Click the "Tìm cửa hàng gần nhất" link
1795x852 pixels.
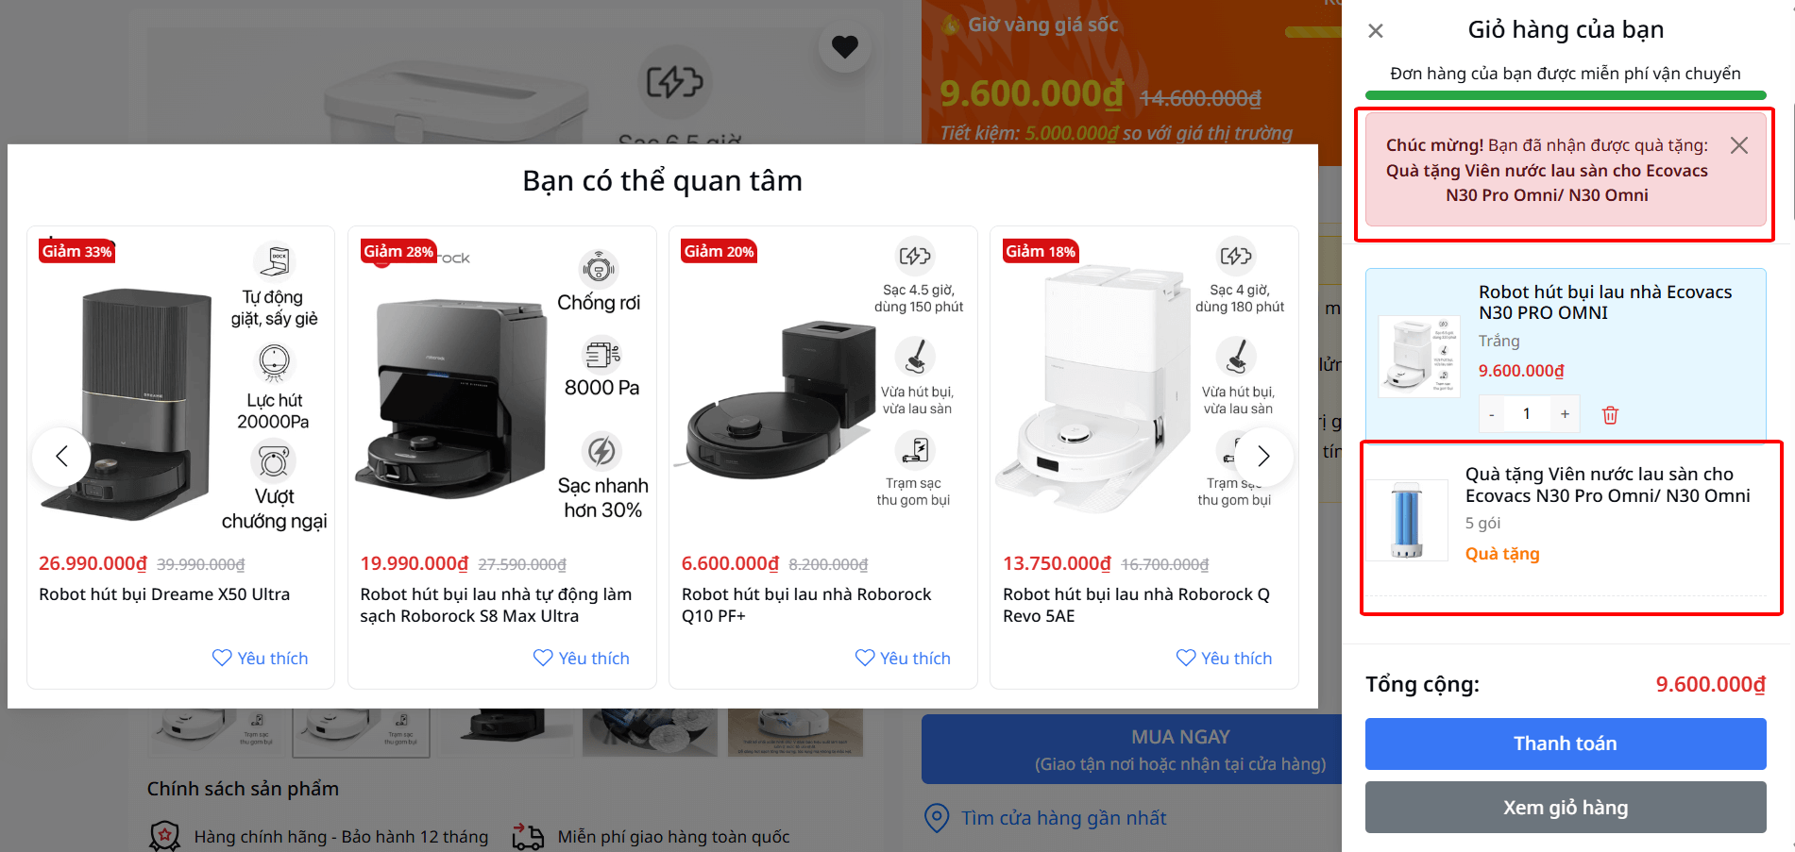pyautogui.click(x=1063, y=818)
